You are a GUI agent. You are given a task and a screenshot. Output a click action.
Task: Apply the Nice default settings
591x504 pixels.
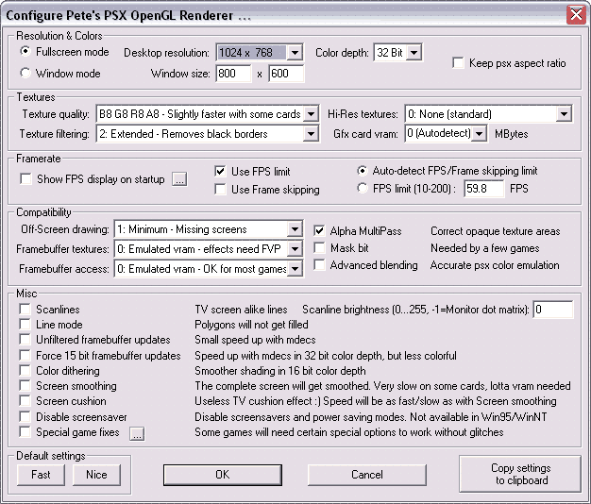96,475
